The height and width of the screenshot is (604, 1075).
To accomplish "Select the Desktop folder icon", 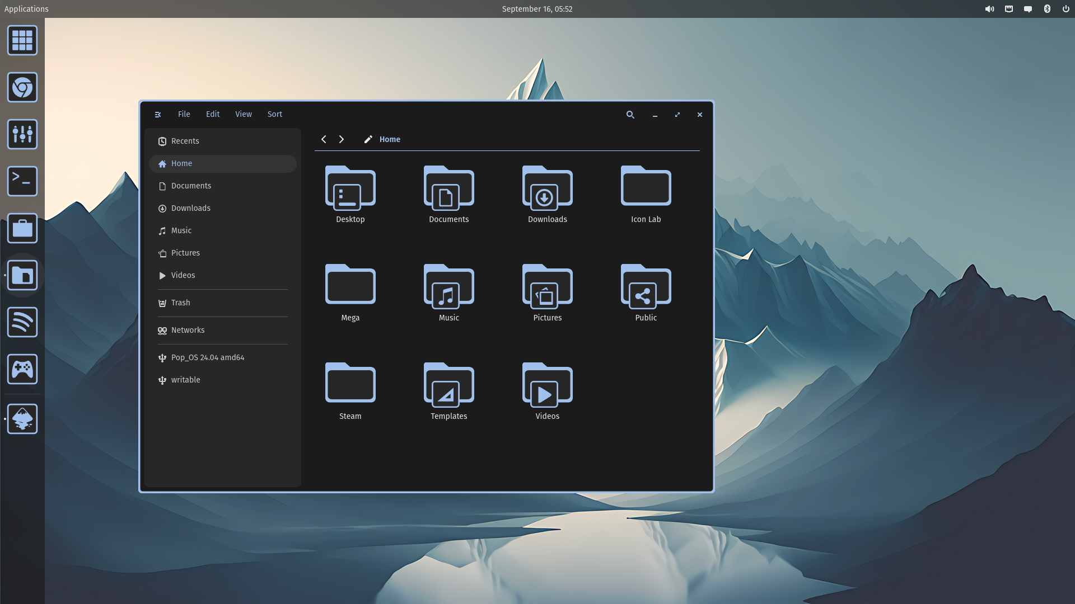I will pyautogui.click(x=350, y=187).
